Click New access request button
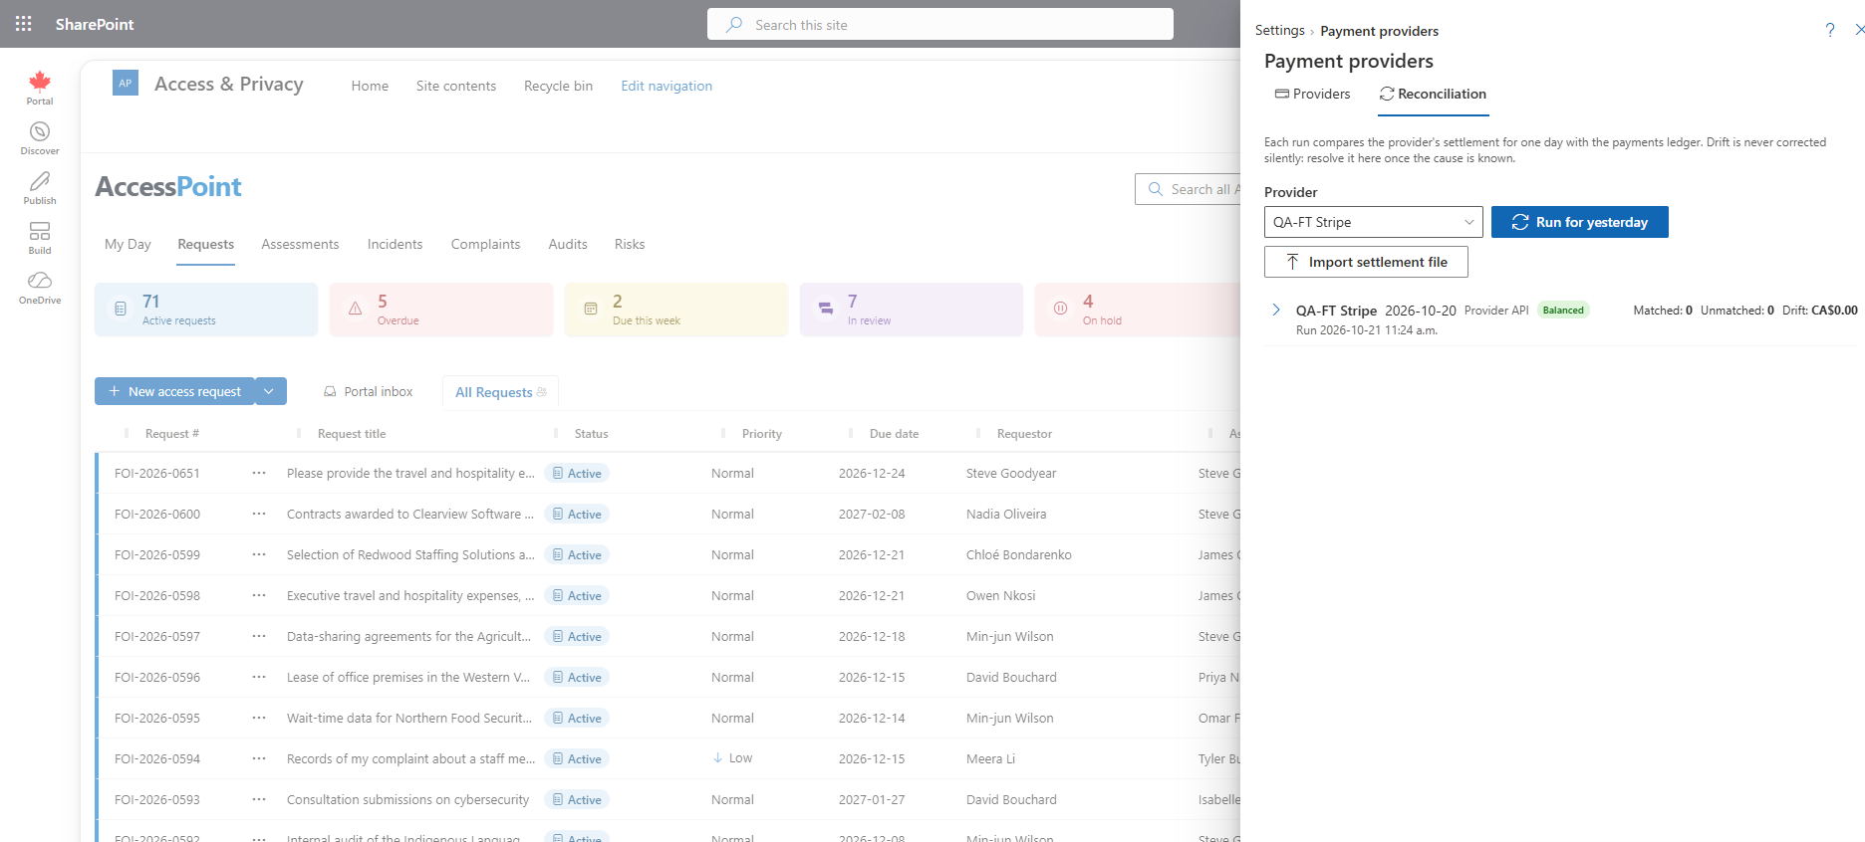 pyautogui.click(x=174, y=391)
